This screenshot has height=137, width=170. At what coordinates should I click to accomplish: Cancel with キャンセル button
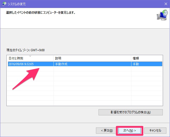coord(155,131)
